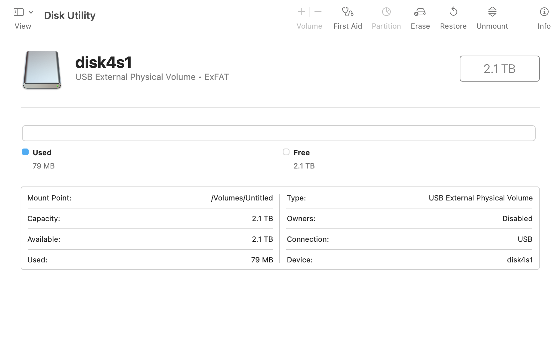Click the Device value disk4s1

coord(520,260)
